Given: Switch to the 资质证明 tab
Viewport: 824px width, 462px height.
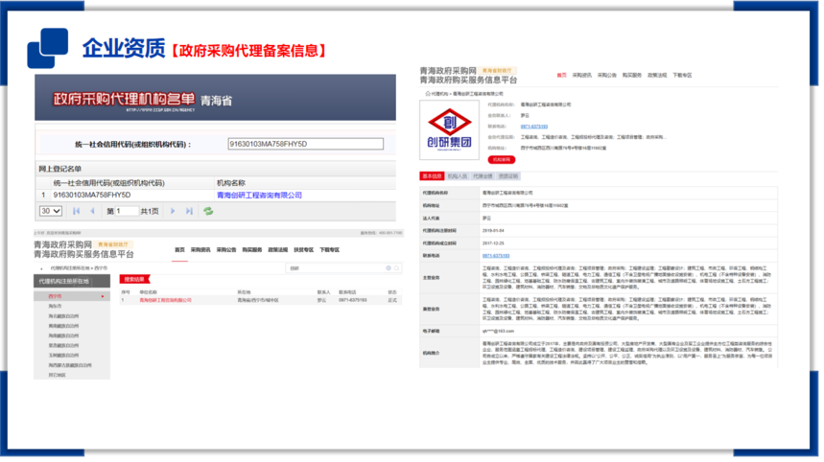Looking at the screenshot, I should [507, 175].
